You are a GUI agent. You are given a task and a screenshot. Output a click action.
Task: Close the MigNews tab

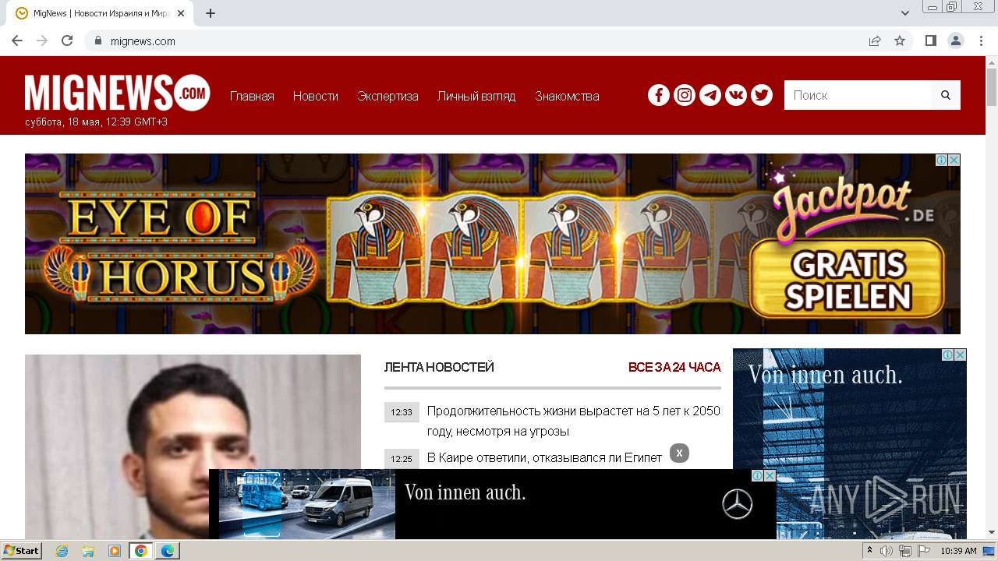click(181, 13)
